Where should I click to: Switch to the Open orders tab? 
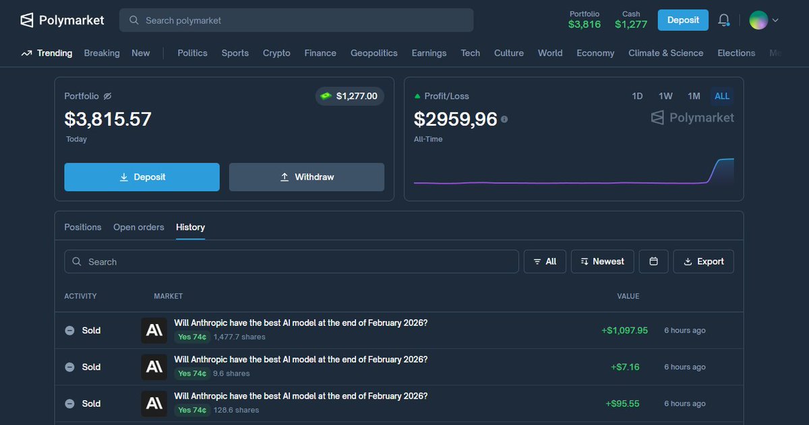(139, 227)
